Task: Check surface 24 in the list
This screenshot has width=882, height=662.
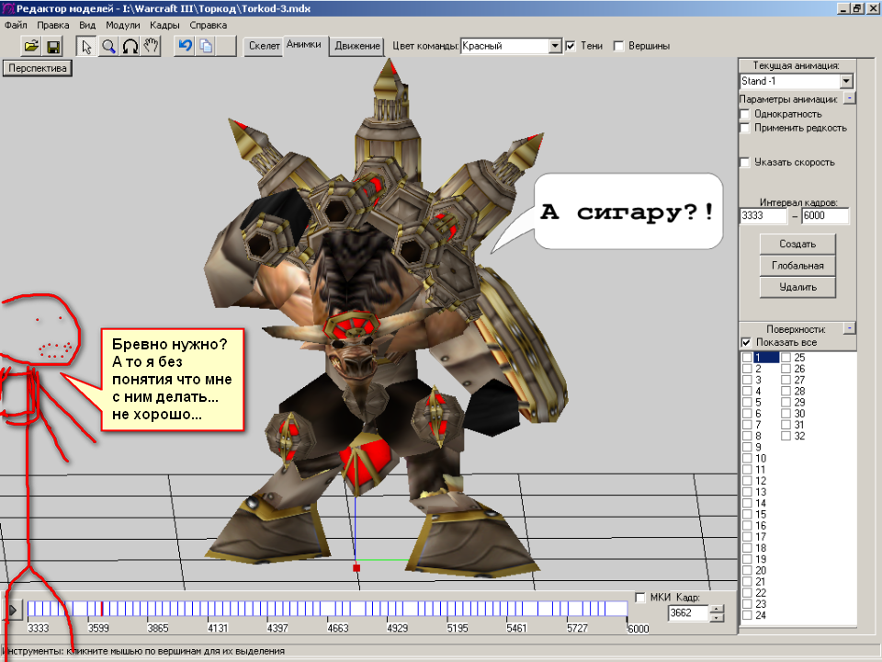Action: [747, 615]
